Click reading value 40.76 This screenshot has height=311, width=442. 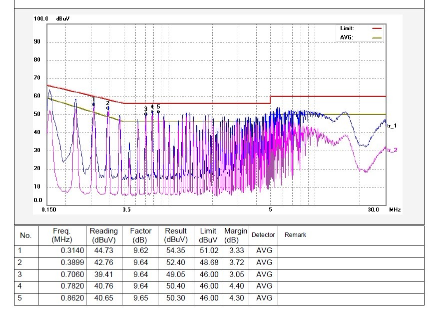(104, 286)
